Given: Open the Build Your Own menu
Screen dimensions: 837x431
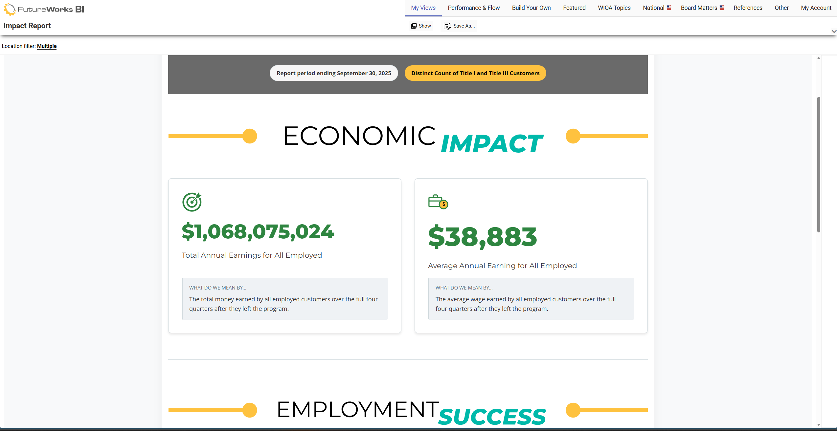Looking at the screenshot, I should pos(531,8).
